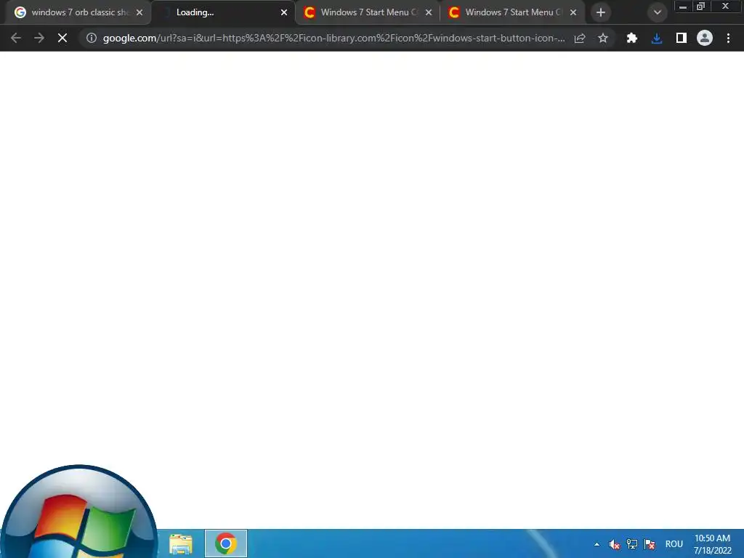Click the address bar URL
This screenshot has height=558, width=744.
(333, 38)
